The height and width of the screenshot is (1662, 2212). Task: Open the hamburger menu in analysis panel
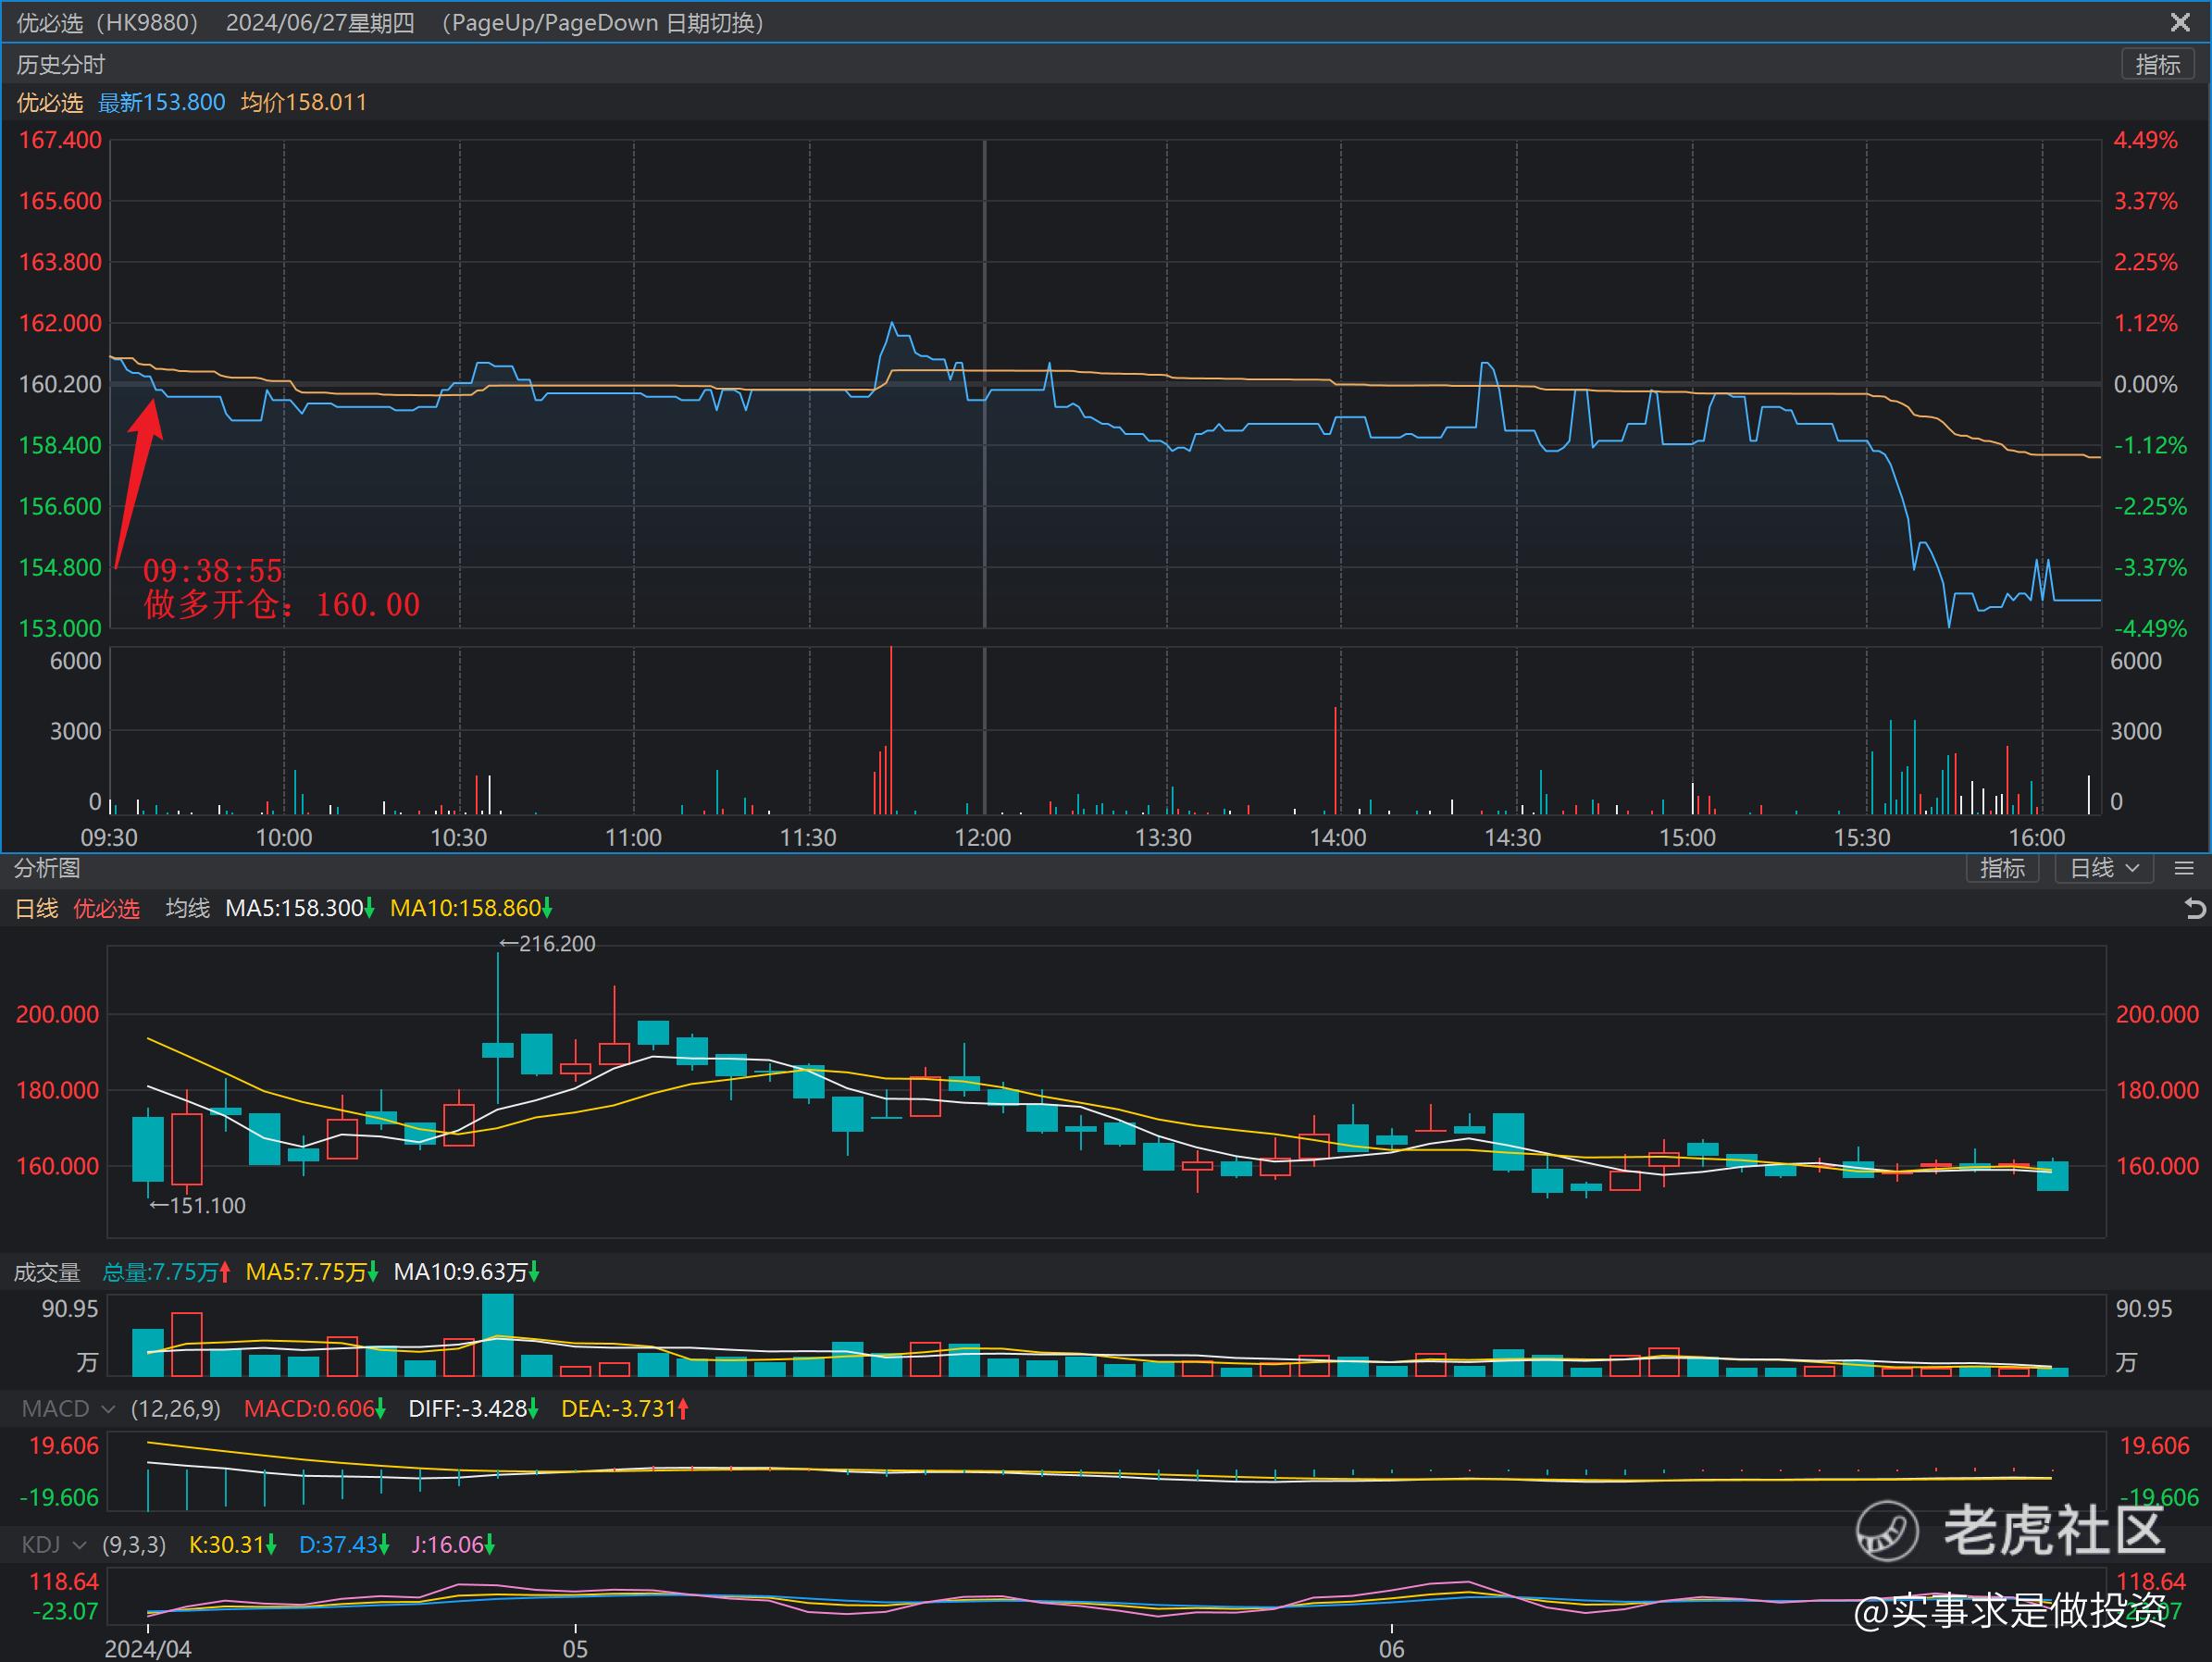2184,868
